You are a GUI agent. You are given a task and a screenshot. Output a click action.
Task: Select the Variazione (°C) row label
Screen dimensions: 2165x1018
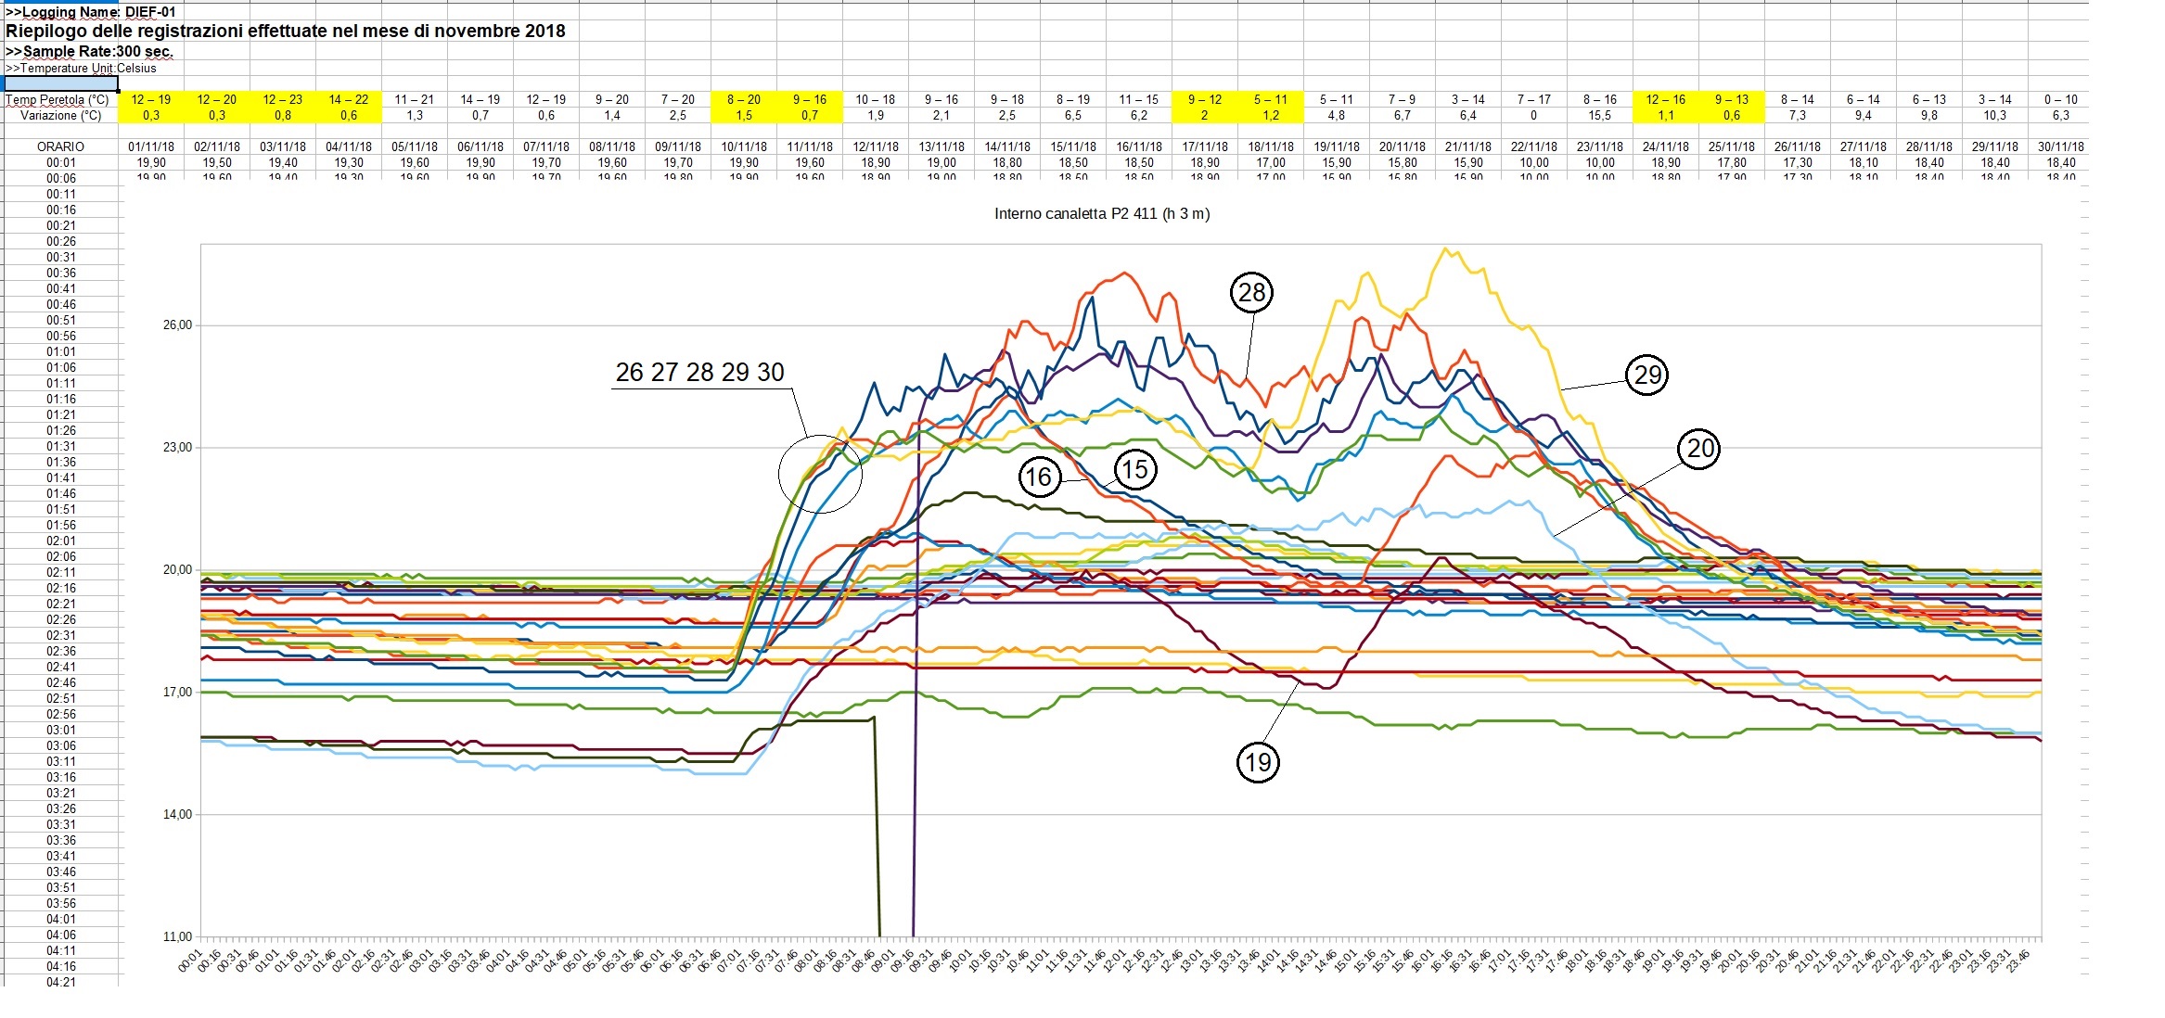61,115
